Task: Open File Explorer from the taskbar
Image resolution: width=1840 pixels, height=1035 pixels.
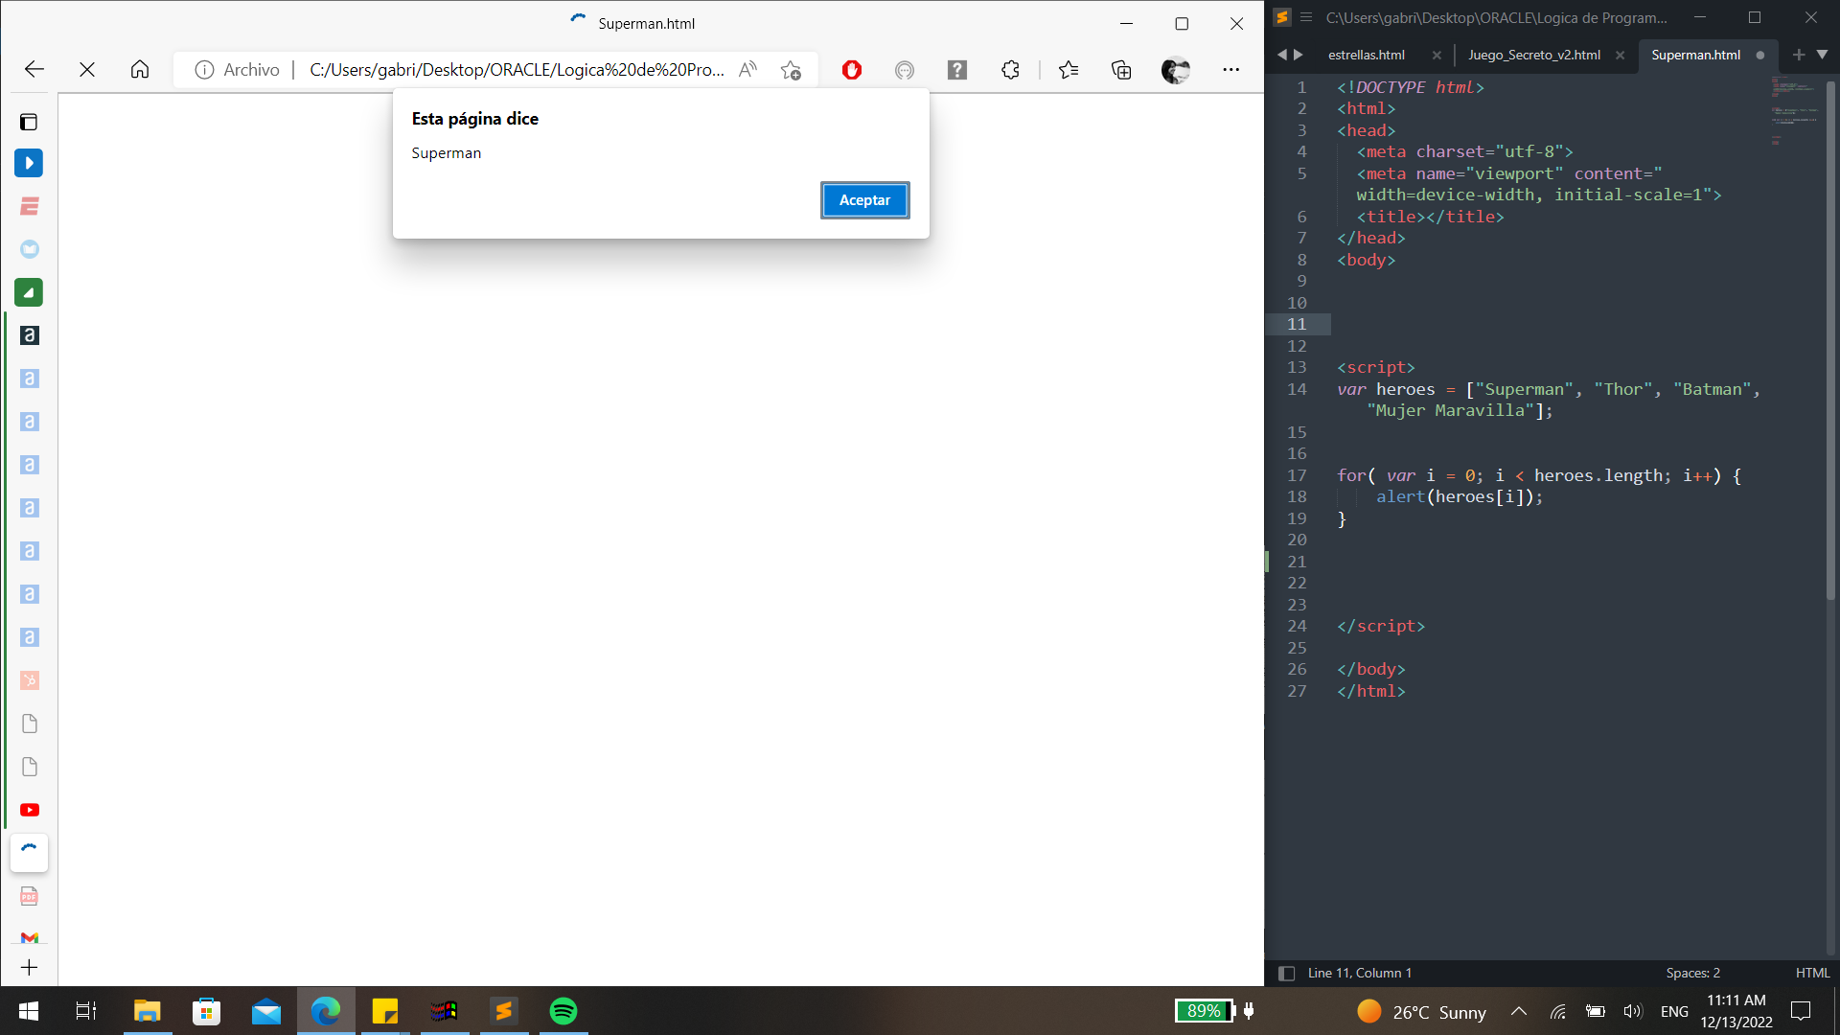Action: 147,1011
